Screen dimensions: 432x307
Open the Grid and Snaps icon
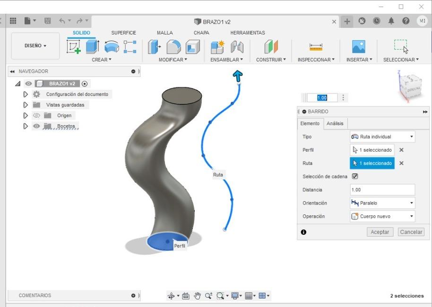(x=249, y=296)
